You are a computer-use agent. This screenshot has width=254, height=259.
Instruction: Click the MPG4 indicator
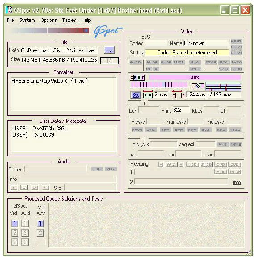[x=236, y=47]
